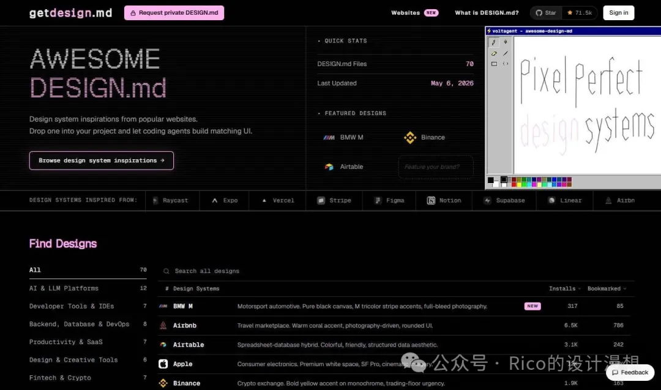This screenshot has height=390, width=661.
Task: Click the Notion label in inspiration strip
Action: (x=450, y=201)
